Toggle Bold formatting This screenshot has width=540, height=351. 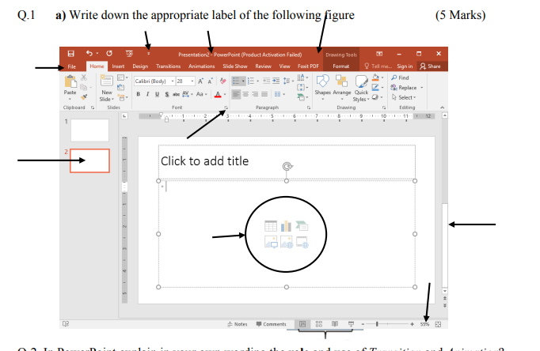tap(138, 94)
